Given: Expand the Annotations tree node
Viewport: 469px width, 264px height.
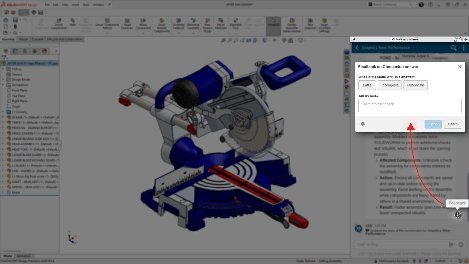Looking at the screenshot, I should (3, 85).
